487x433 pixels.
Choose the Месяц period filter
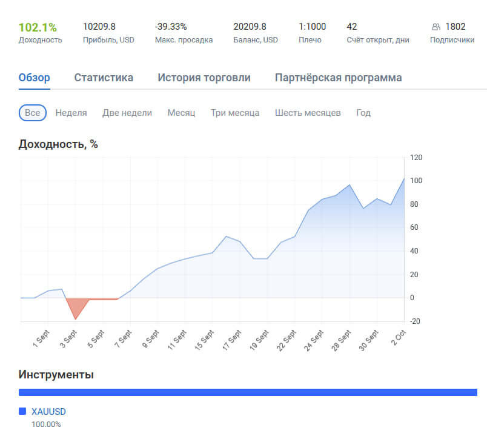pos(181,113)
